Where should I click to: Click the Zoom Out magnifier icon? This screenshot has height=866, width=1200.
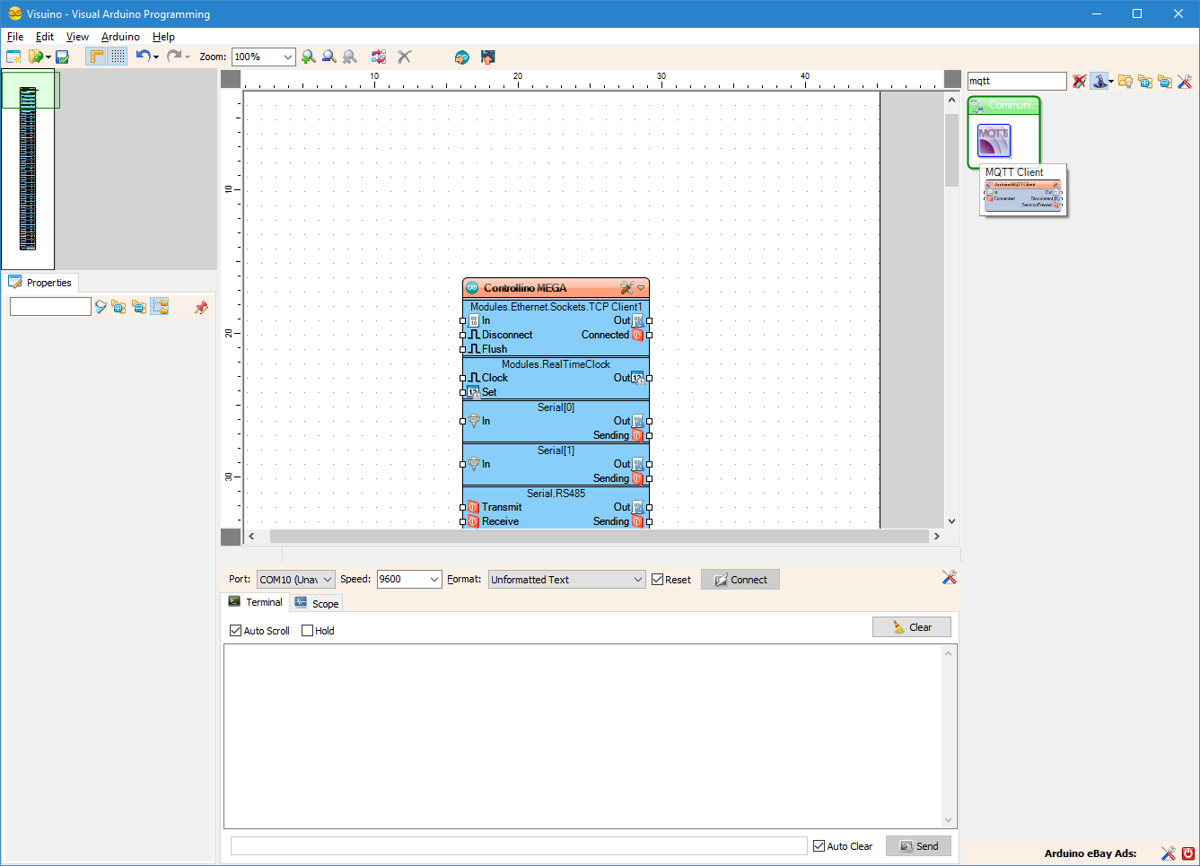click(329, 57)
